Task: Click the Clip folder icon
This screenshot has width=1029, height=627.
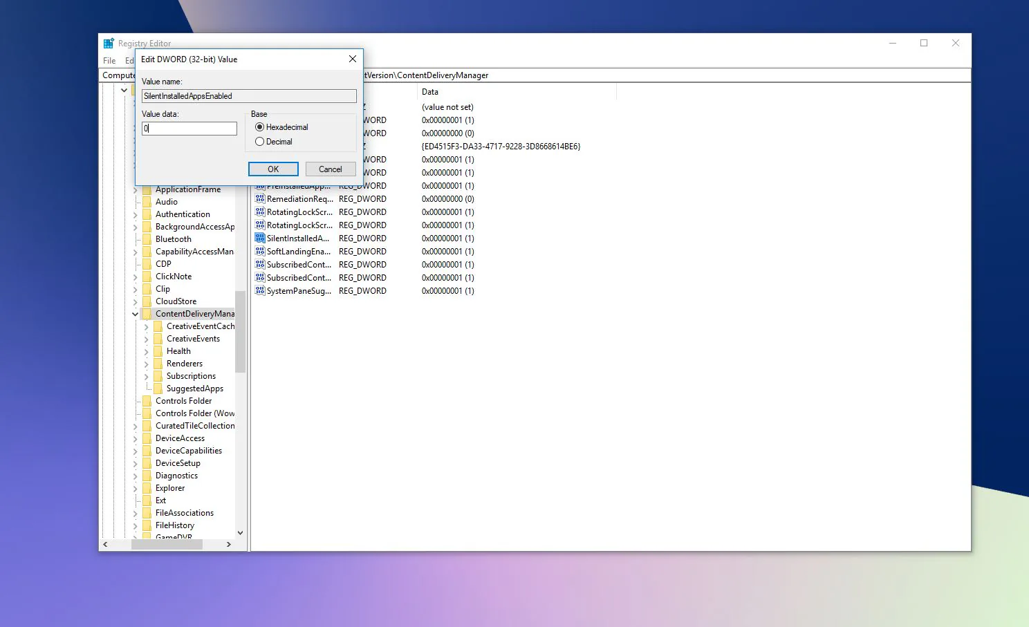Action: (x=147, y=289)
